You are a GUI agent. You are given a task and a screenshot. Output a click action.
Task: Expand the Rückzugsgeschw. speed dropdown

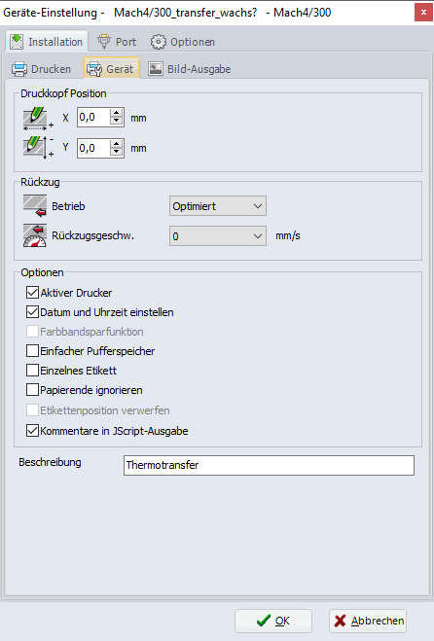click(x=218, y=236)
